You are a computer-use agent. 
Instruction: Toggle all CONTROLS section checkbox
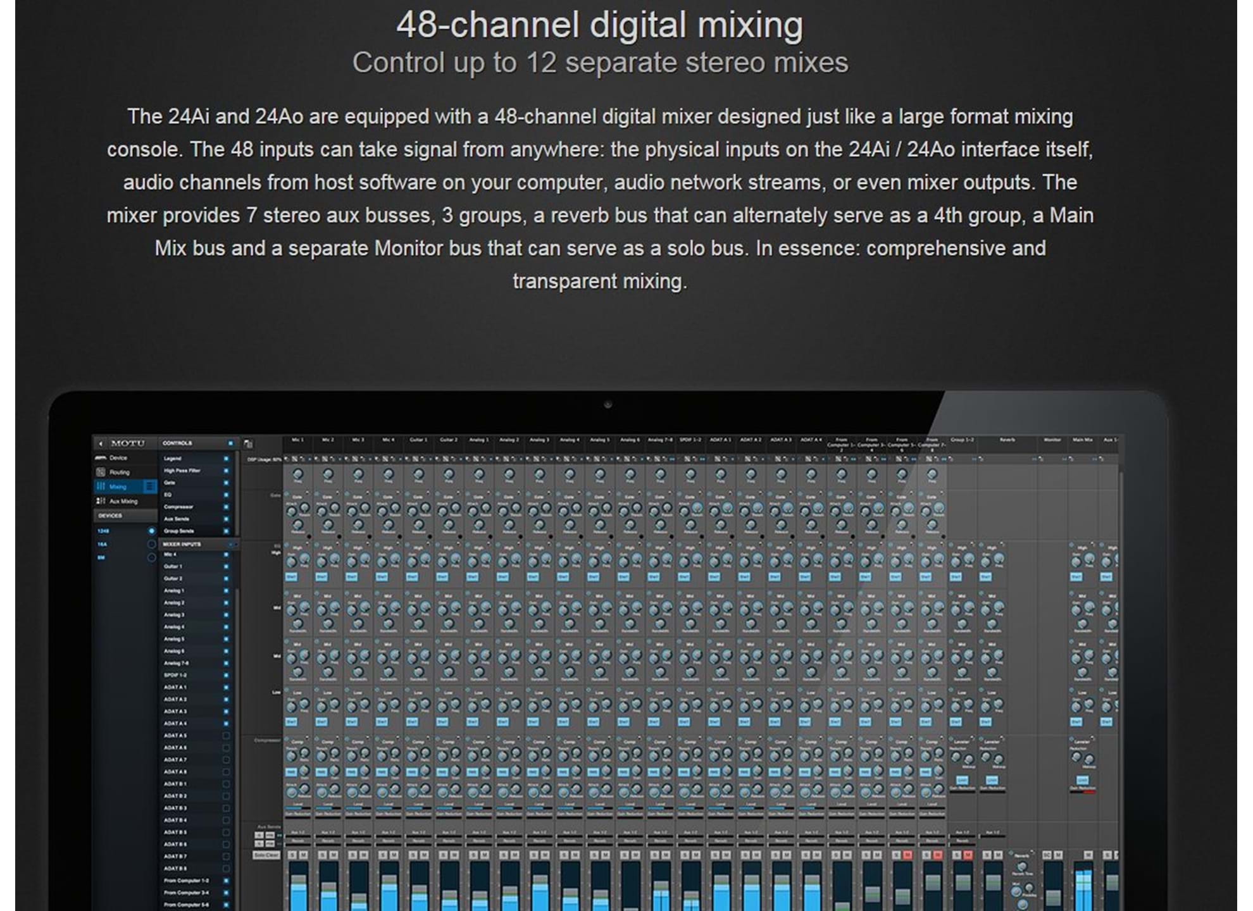[x=231, y=443]
